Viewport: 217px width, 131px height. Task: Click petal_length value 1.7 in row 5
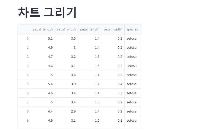(90, 84)
